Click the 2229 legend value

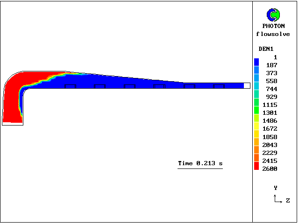tap(270, 153)
